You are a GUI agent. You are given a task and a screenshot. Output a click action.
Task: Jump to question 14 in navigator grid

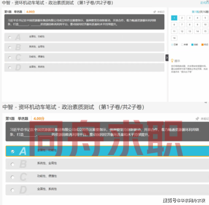[197, 31]
